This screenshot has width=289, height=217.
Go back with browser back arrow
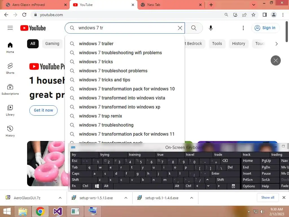[6, 15]
